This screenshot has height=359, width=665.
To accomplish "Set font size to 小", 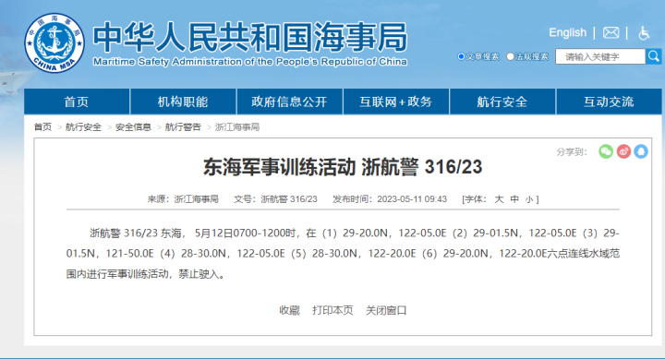I will pyautogui.click(x=529, y=199).
